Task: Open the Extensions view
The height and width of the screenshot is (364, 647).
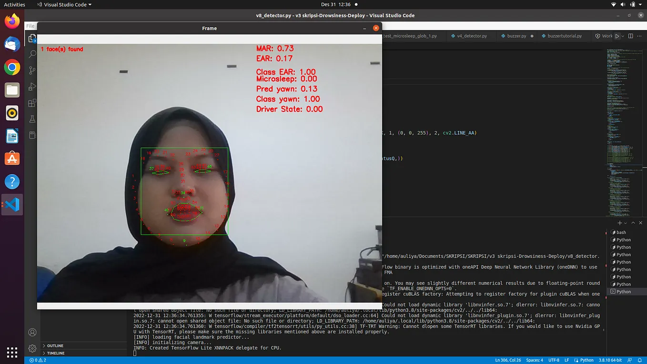Action: pos(32,102)
